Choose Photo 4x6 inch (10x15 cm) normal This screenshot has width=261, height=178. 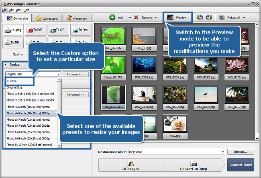point(31,107)
